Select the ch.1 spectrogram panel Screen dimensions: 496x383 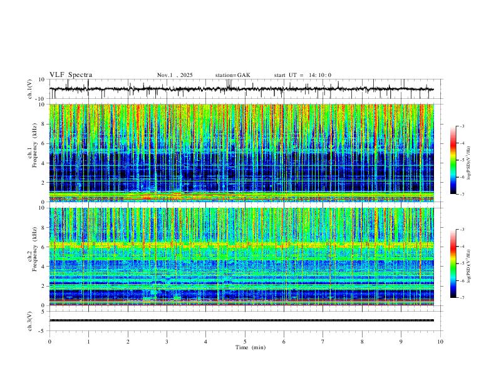pos(242,153)
